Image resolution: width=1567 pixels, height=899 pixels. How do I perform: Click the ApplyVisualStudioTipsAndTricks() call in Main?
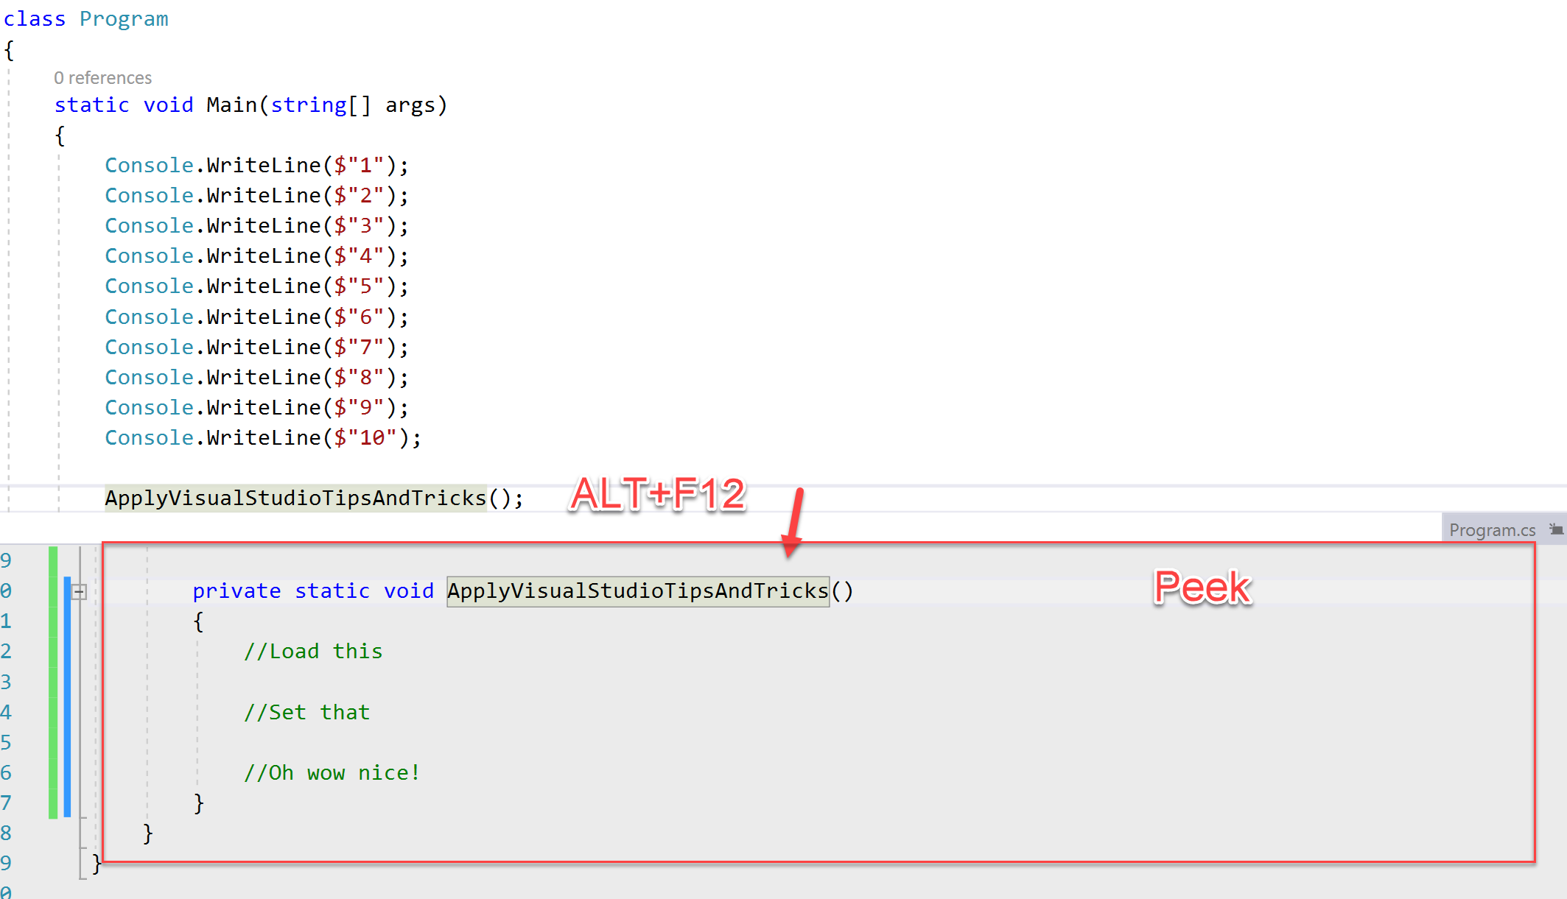click(x=295, y=498)
